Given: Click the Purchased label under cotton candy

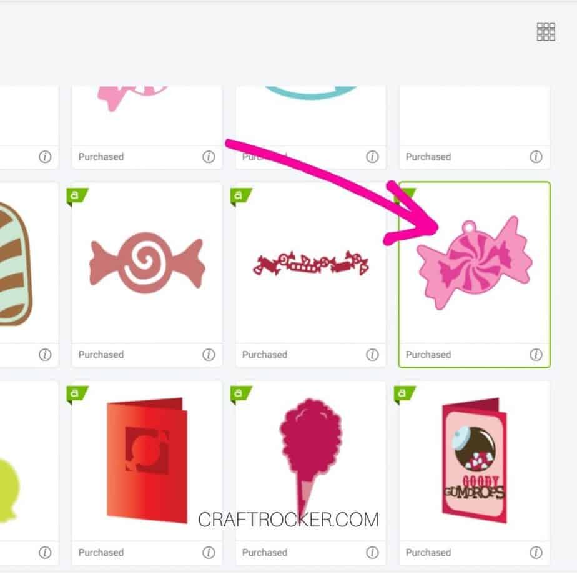Looking at the screenshot, I should coord(265,552).
